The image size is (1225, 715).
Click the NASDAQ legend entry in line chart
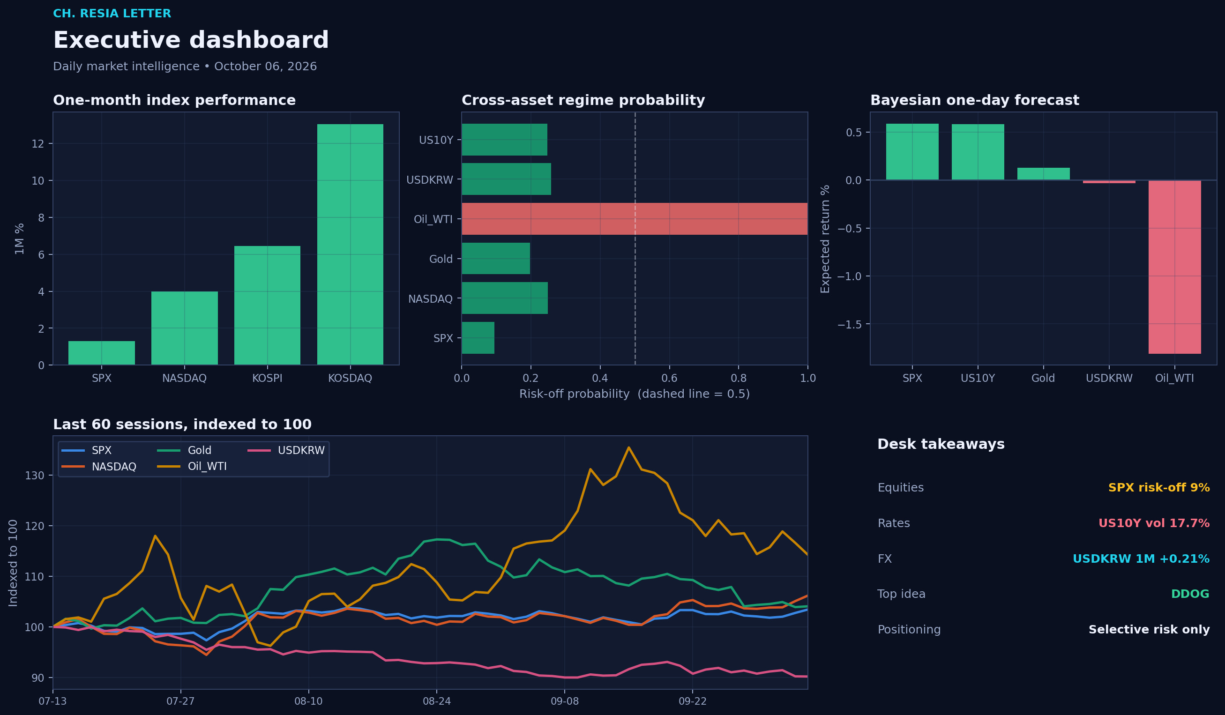(x=99, y=467)
